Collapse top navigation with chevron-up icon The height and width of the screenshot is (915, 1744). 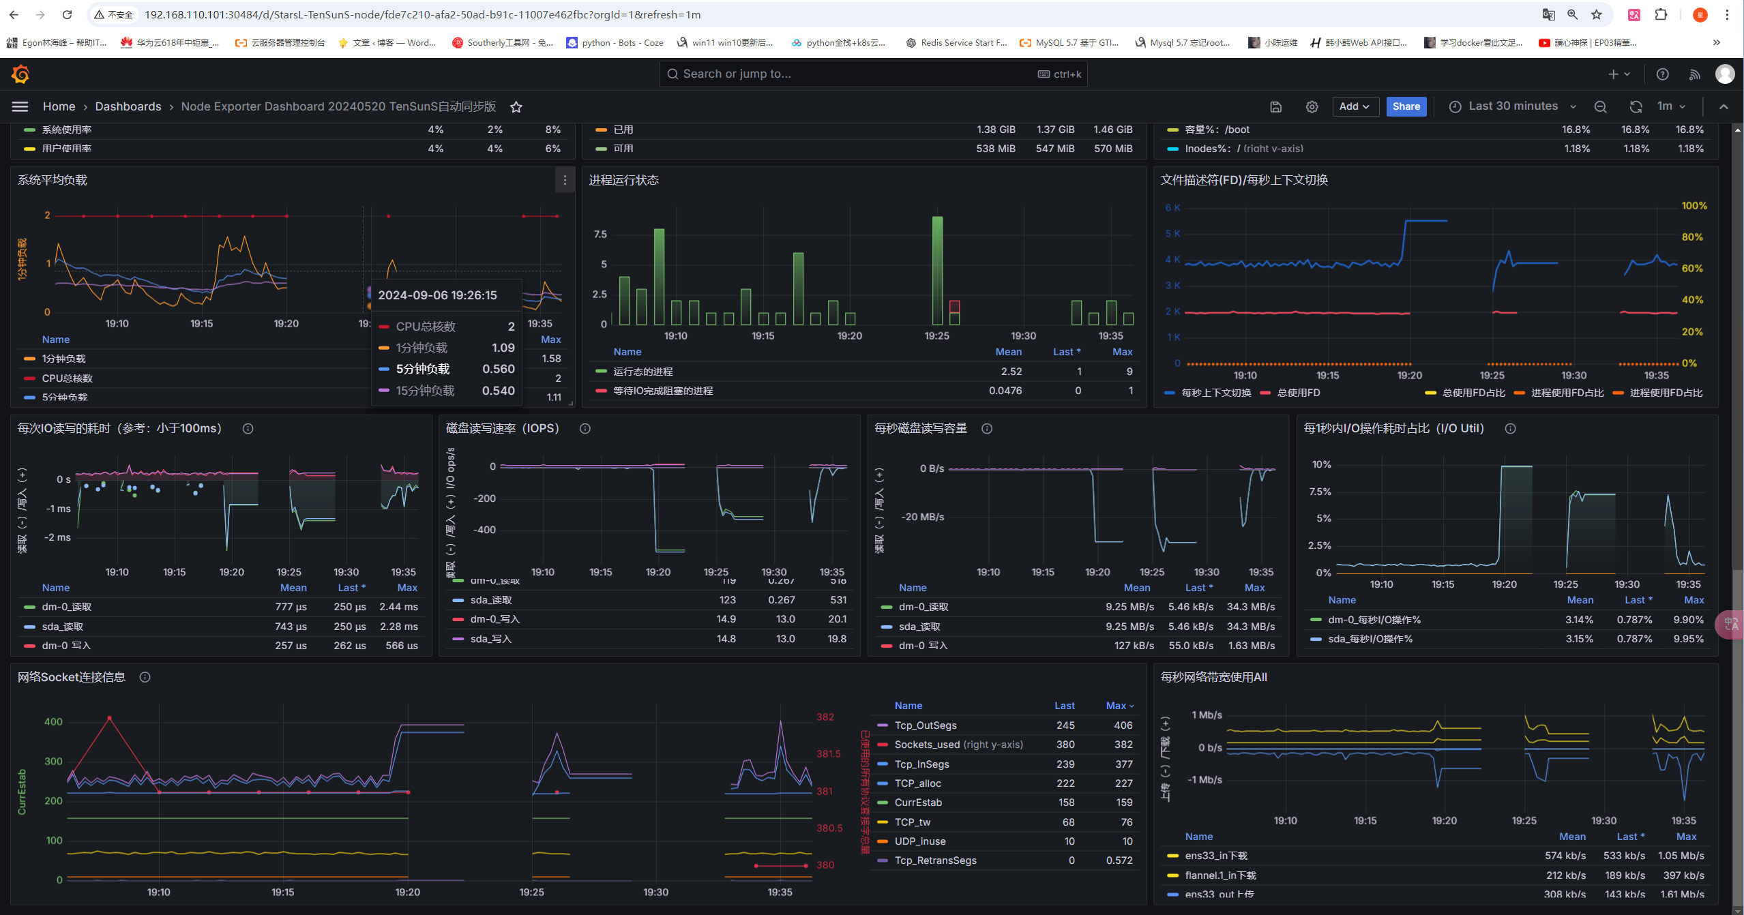[1724, 107]
